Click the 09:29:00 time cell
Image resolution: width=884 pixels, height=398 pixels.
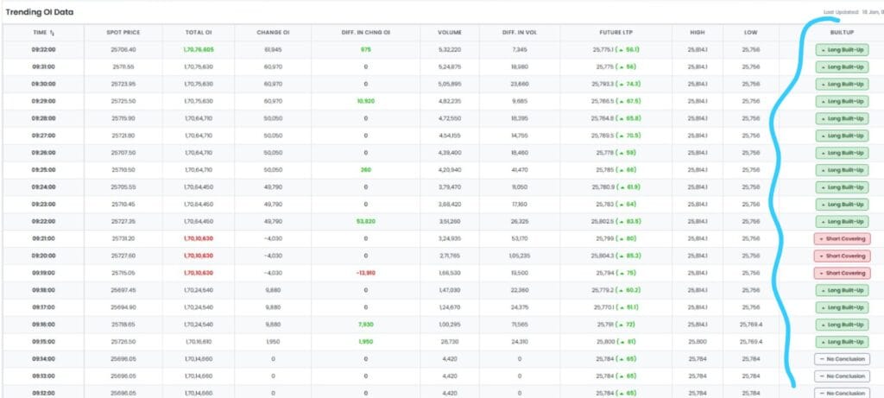[44, 102]
